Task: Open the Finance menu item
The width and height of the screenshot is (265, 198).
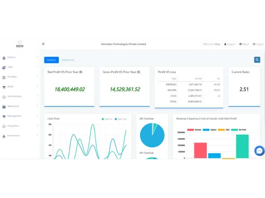Action: [12, 57]
